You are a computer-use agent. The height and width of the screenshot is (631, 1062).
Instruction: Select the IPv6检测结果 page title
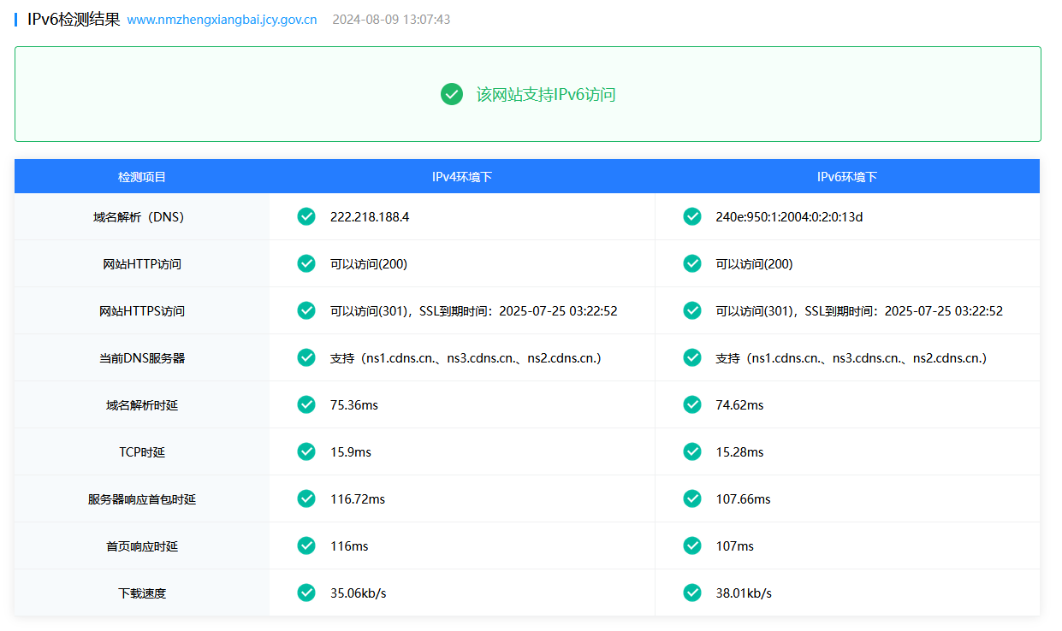tap(74, 19)
